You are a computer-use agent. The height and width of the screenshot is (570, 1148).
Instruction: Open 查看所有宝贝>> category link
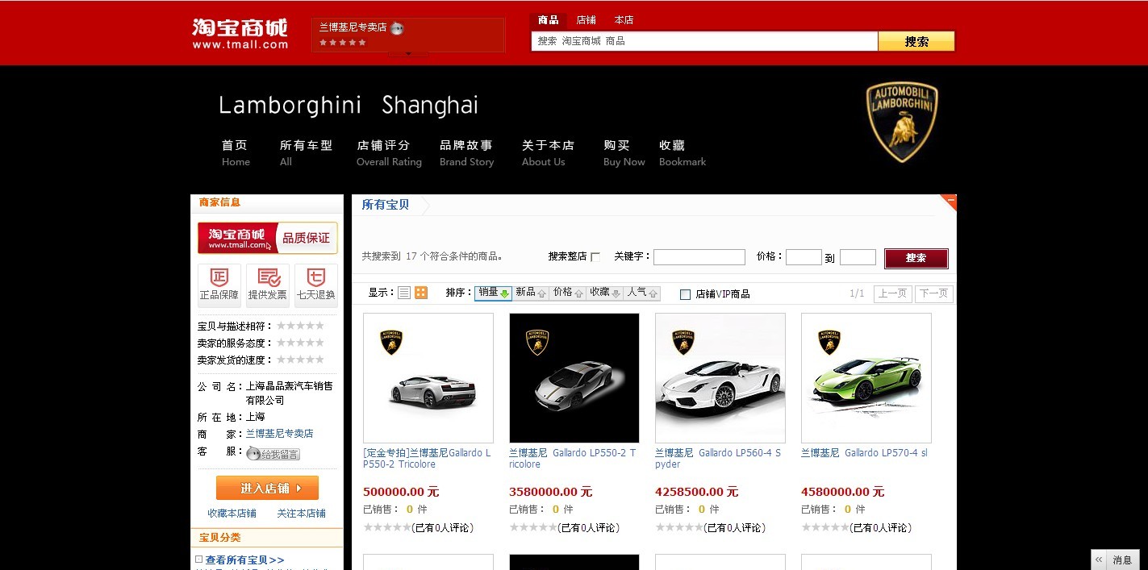[244, 560]
